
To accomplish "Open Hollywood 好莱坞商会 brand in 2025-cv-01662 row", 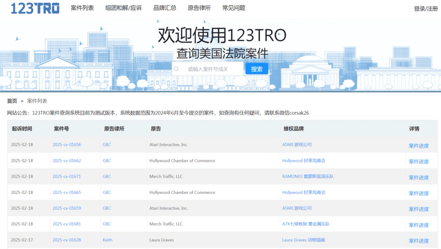I will coord(304,161).
